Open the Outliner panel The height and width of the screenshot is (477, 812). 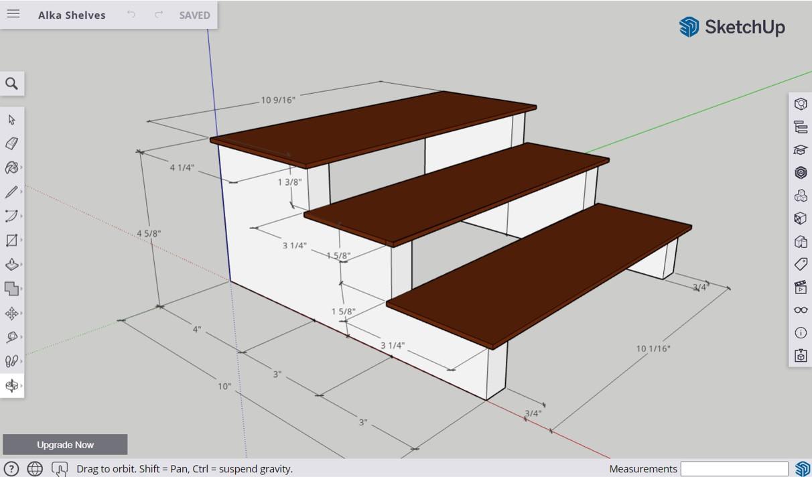click(x=800, y=127)
